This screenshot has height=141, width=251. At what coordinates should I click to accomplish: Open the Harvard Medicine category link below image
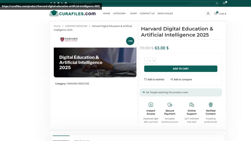coord(78,83)
